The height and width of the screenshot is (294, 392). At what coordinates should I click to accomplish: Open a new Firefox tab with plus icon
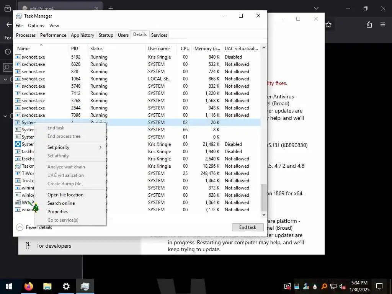point(111,8)
